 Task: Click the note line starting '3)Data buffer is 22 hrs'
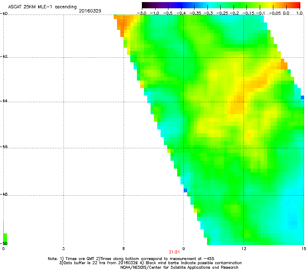coord(150,263)
